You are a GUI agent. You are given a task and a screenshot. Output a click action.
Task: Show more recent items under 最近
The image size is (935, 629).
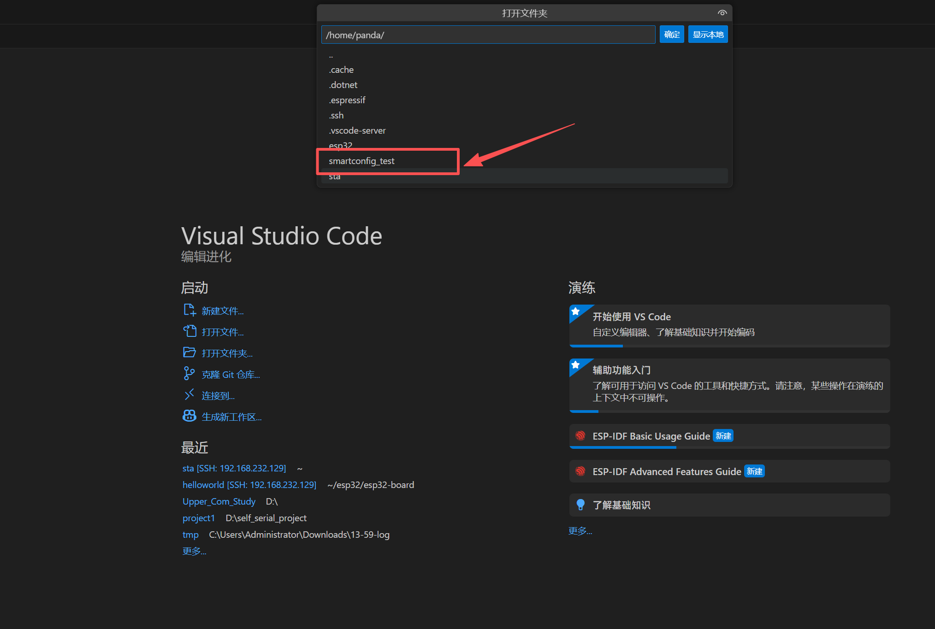pos(194,551)
